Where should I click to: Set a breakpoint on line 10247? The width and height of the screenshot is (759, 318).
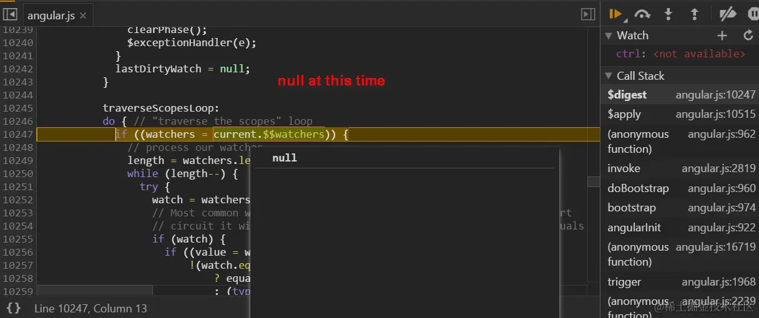click(17, 134)
